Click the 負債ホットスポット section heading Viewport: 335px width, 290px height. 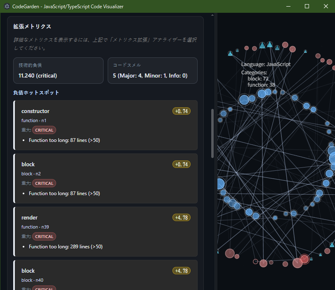click(36, 93)
